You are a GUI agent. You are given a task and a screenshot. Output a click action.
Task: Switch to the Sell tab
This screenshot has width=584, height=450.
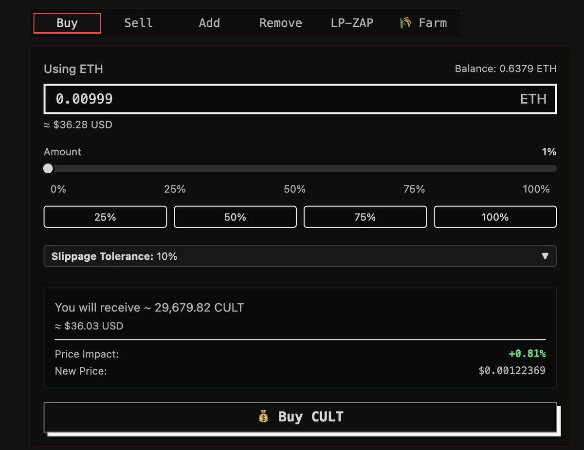click(138, 23)
